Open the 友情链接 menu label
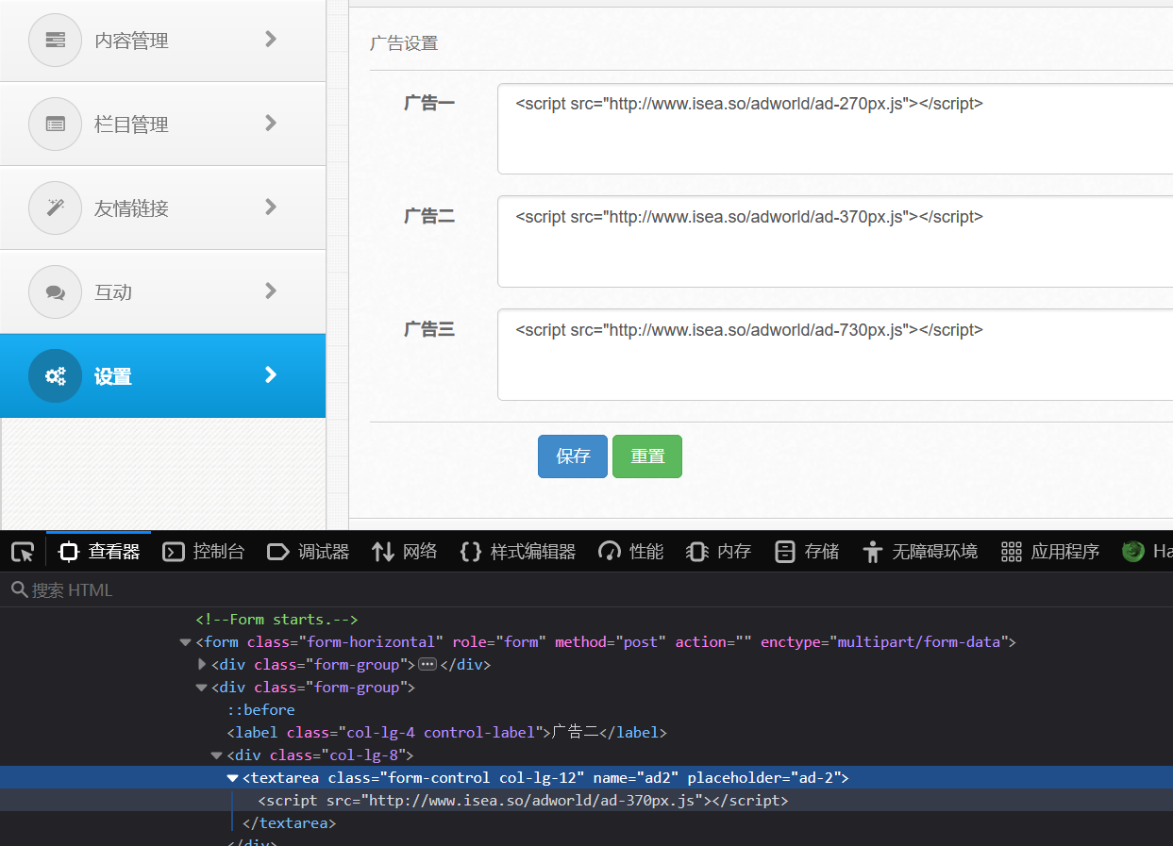The height and width of the screenshot is (846, 1173). pyautogui.click(x=131, y=208)
